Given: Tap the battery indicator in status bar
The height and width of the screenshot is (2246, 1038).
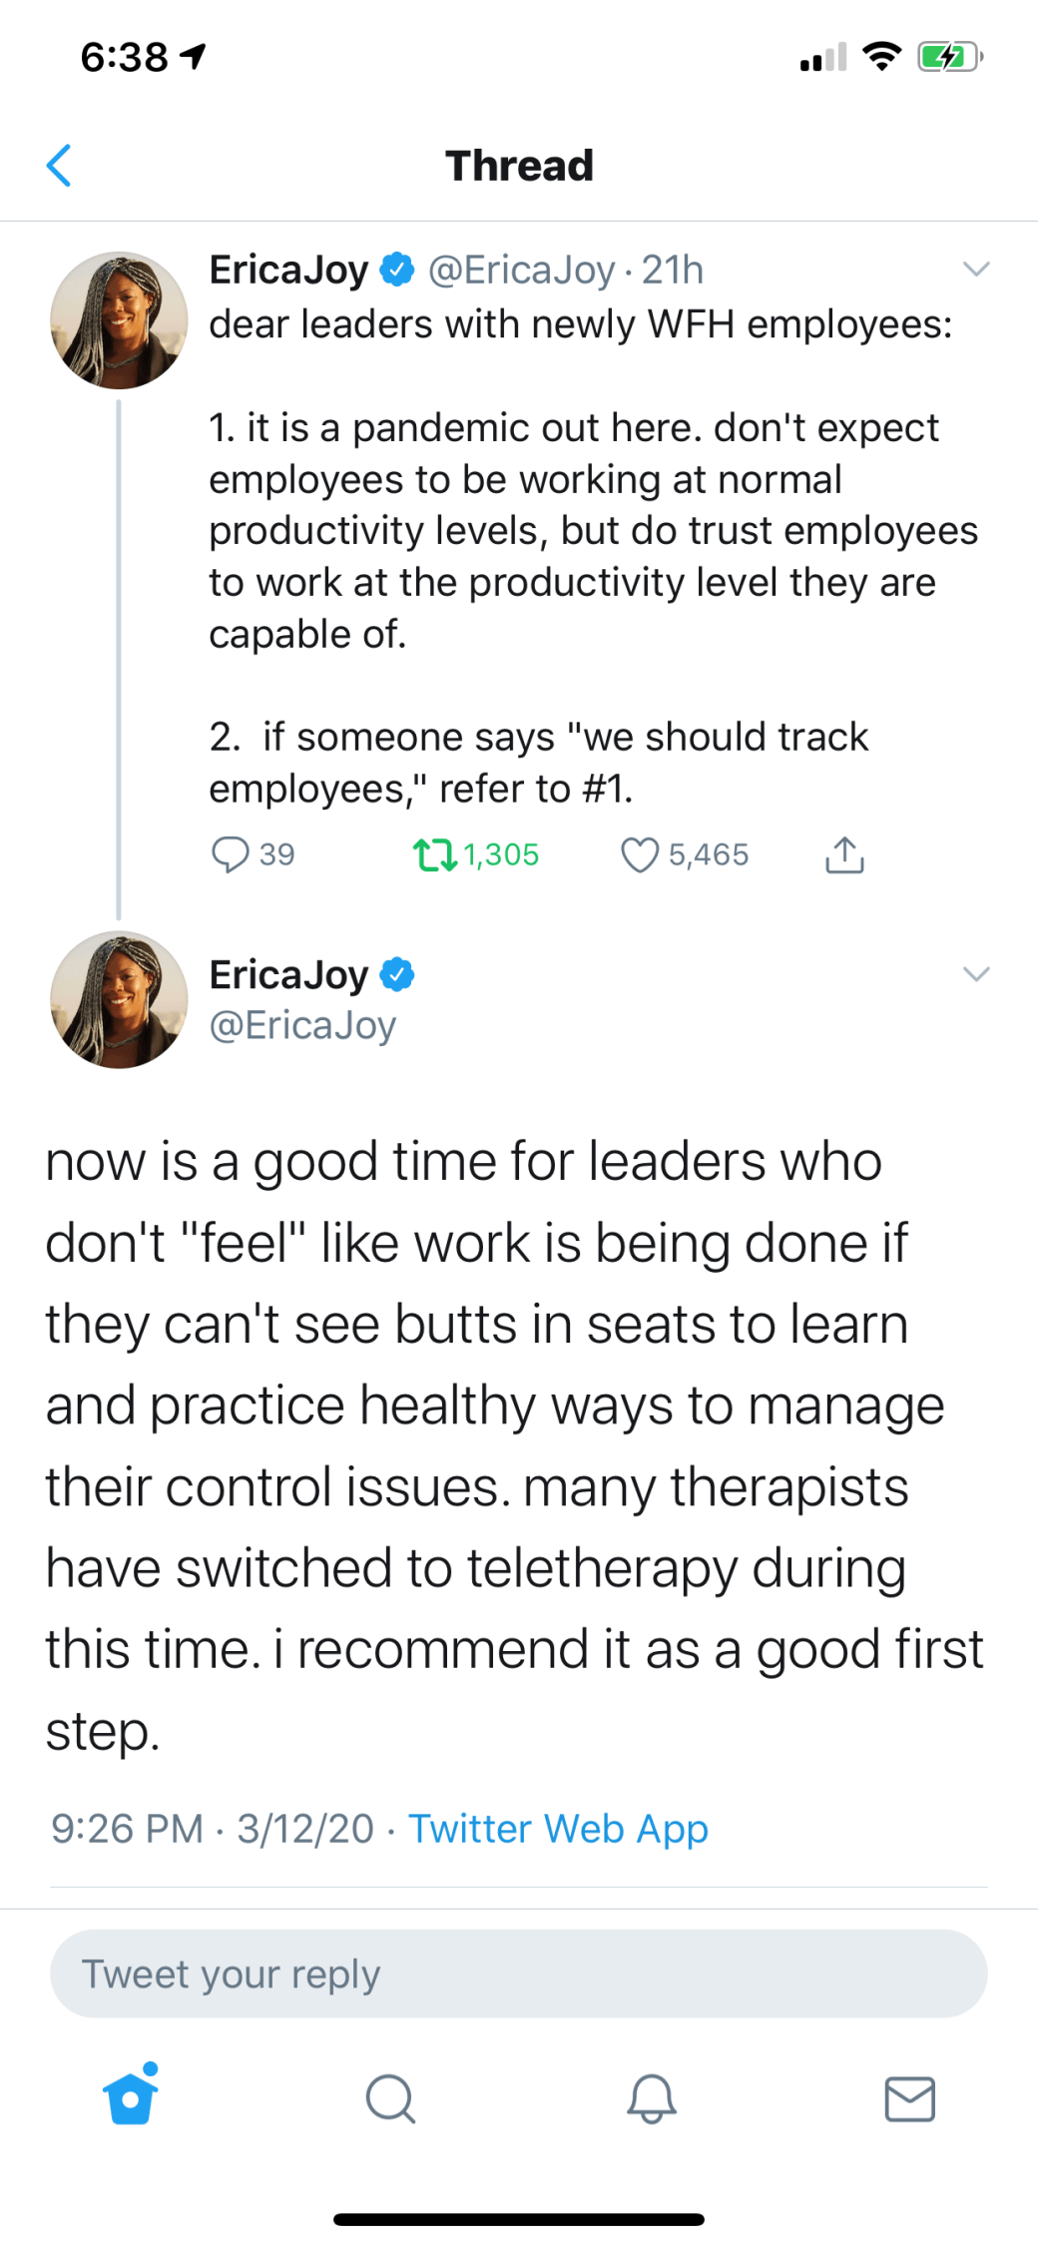Looking at the screenshot, I should [949, 57].
